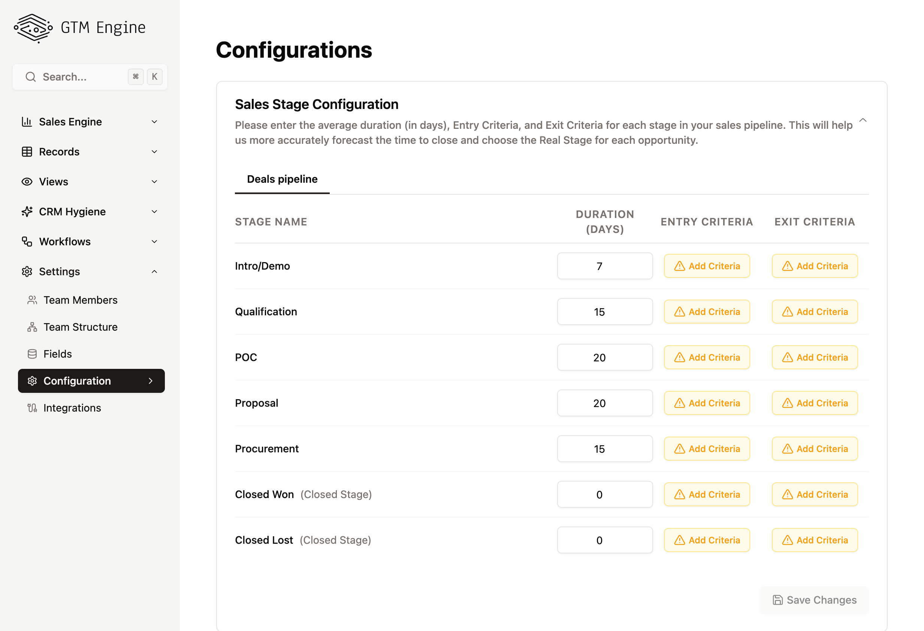The width and height of the screenshot is (924, 631).
Task: Click the Save Changes button
Action: 814,600
